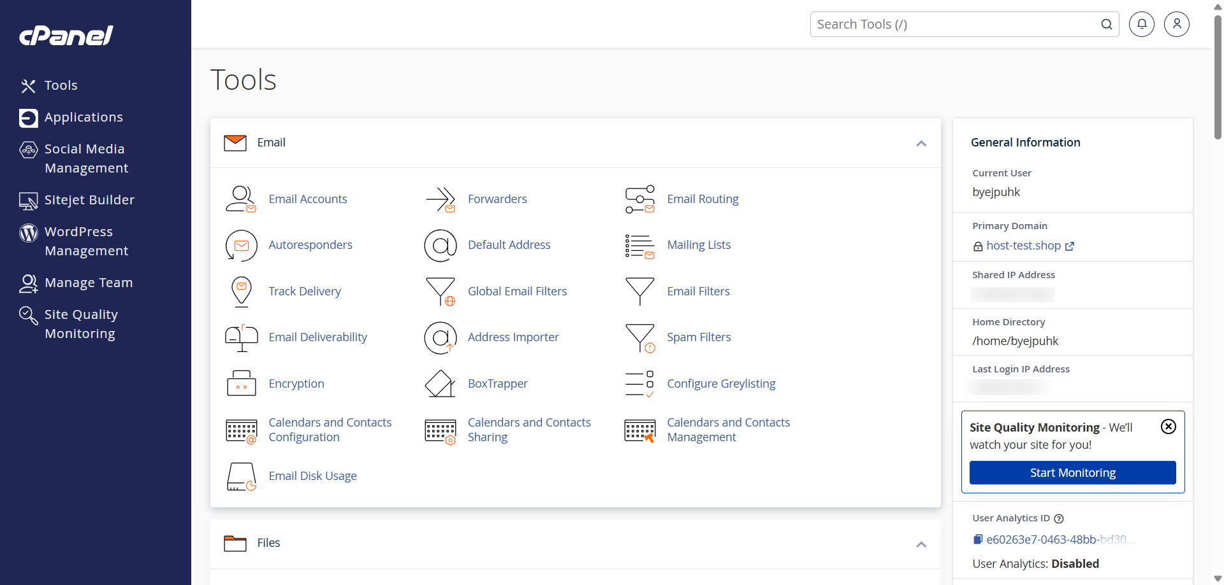This screenshot has width=1224, height=585.
Task: Open the Configure Greylisting link
Action: (x=721, y=384)
